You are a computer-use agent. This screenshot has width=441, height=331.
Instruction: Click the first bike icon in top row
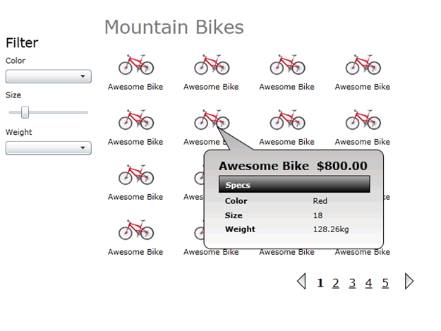point(136,65)
